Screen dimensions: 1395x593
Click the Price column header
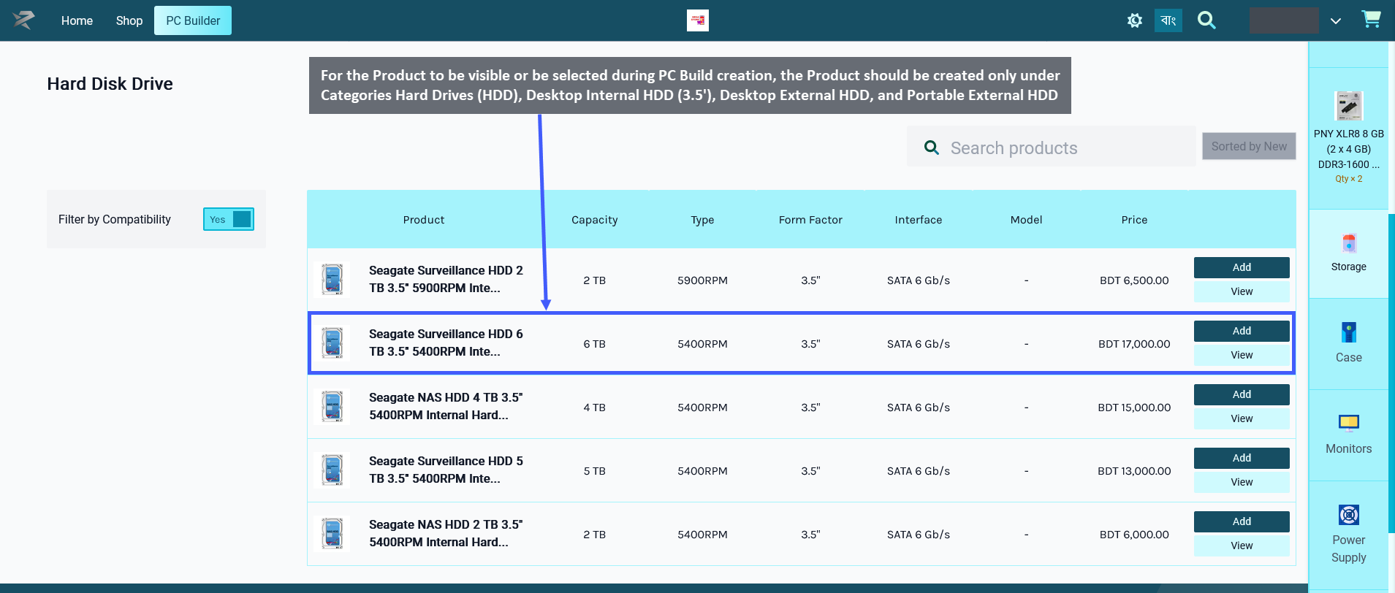[x=1134, y=220]
